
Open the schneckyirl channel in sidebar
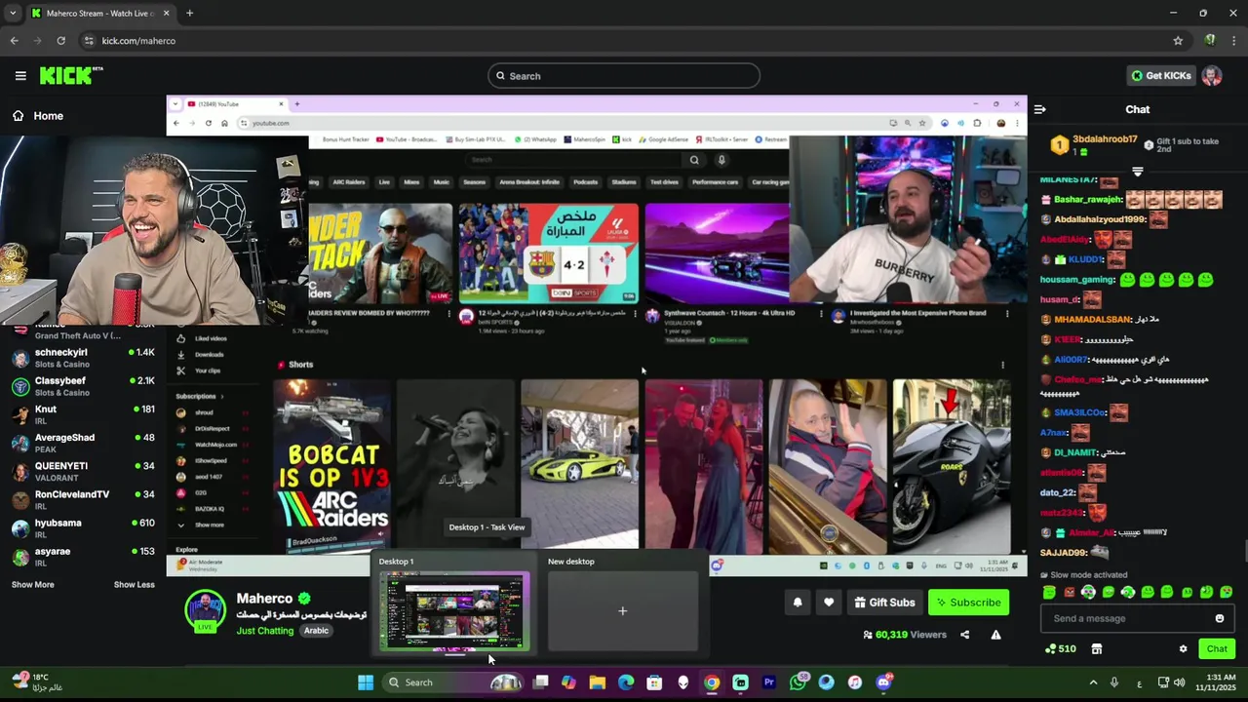point(83,358)
